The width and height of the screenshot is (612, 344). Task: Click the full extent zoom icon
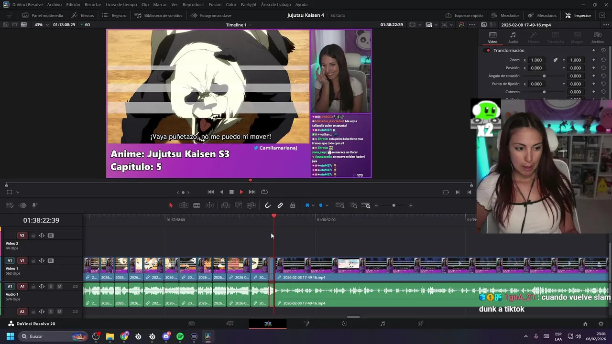(340, 205)
